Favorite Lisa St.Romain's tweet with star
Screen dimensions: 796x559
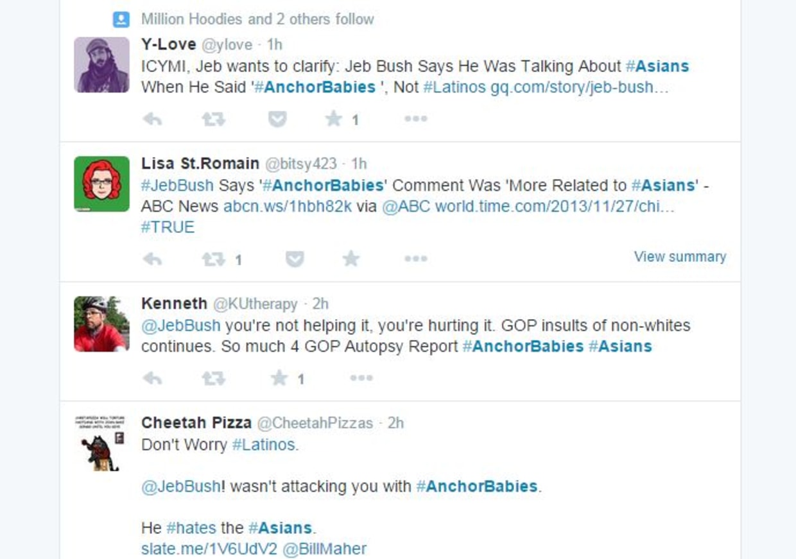point(350,259)
